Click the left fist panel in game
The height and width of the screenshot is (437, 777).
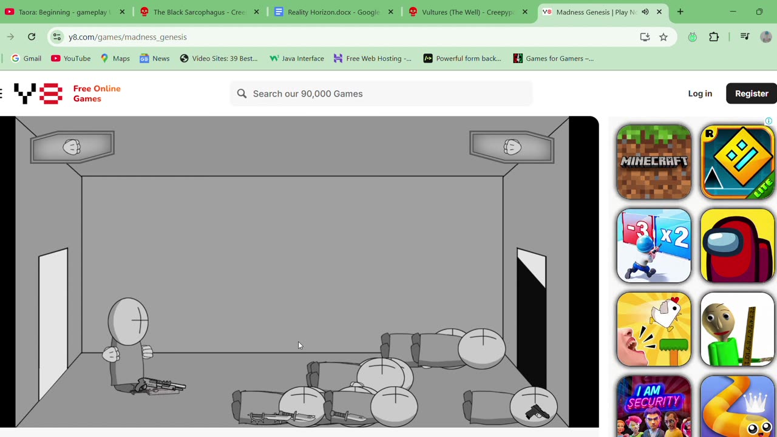click(72, 147)
